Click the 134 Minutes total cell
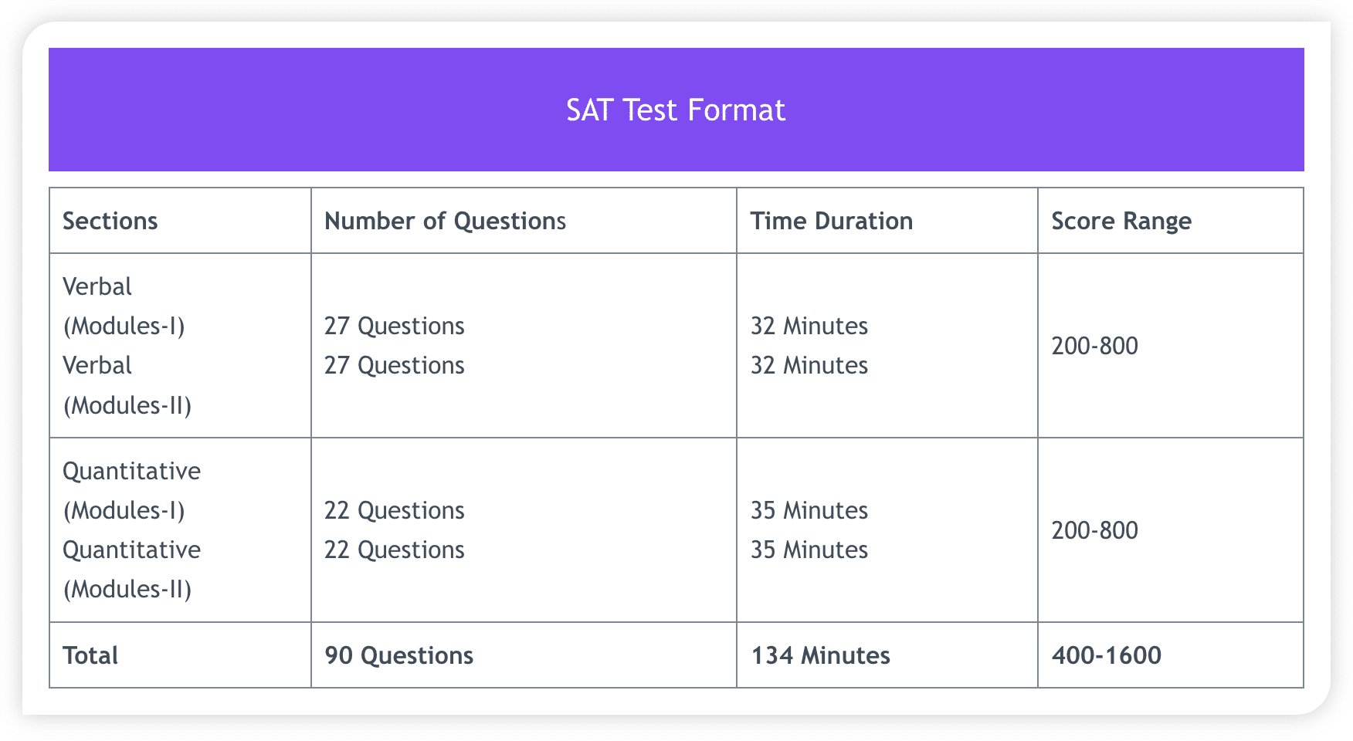The height and width of the screenshot is (741, 1353). [x=820, y=655]
